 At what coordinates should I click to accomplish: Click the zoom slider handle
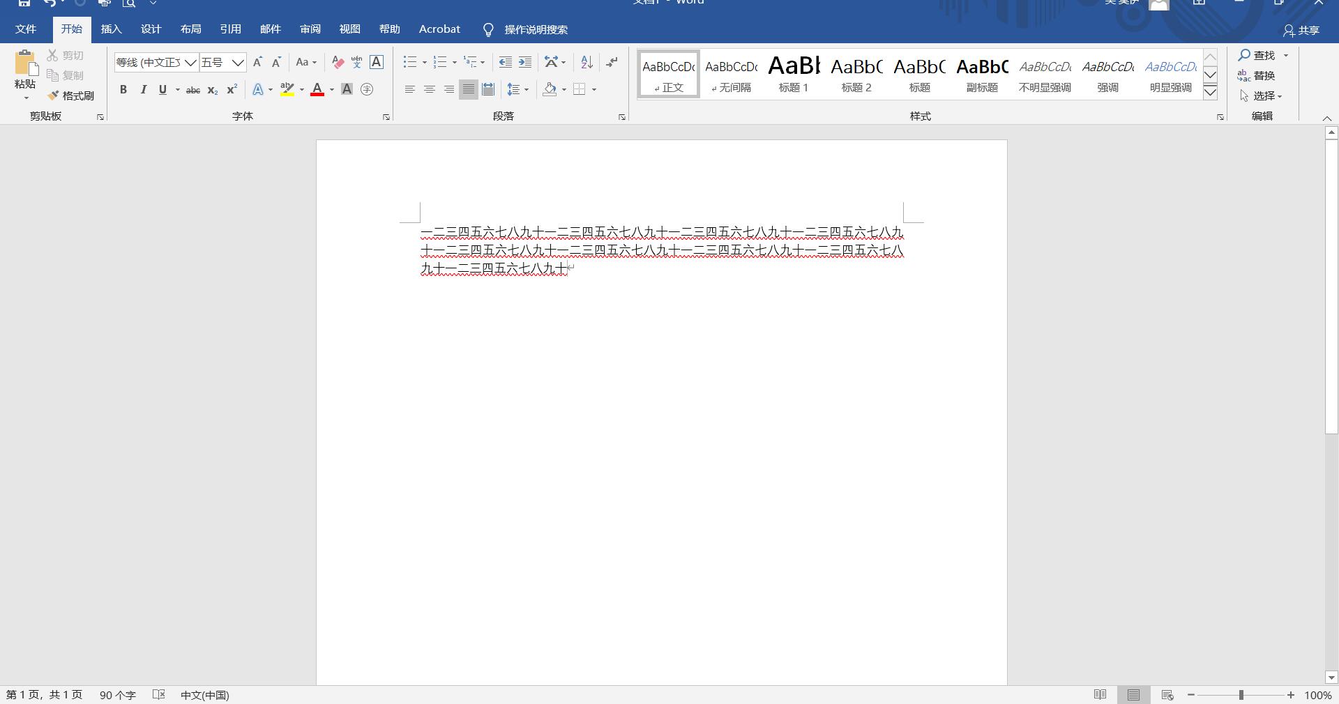pyautogui.click(x=1241, y=695)
